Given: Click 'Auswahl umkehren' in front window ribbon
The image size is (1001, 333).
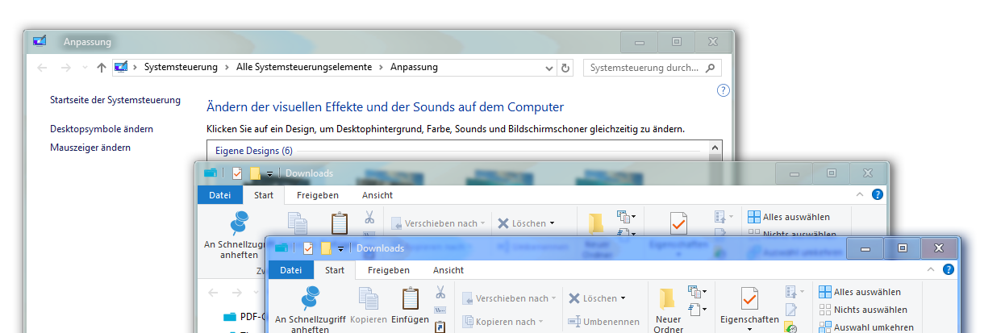Looking at the screenshot, I should click(865, 327).
